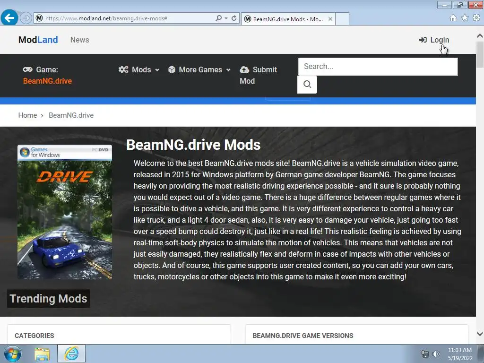Click the browser Forward arrow button
Viewport: 484px width, 363px height.
pos(26,18)
